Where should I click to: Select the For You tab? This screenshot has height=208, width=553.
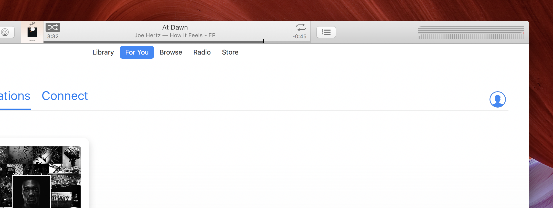137,52
